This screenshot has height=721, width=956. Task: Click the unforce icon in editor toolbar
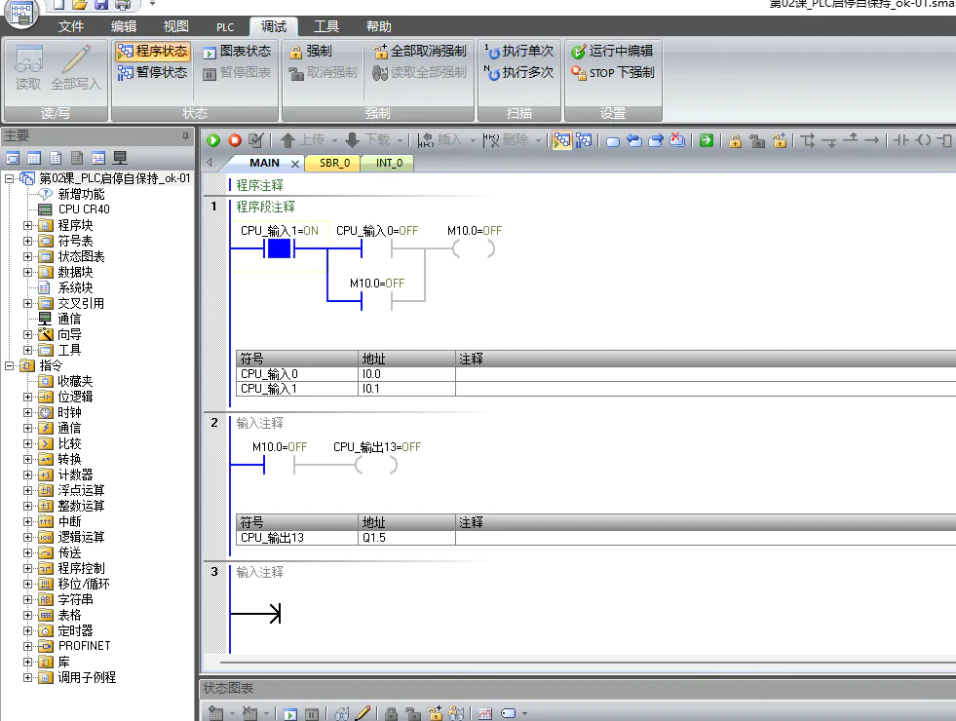[x=757, y=140]
